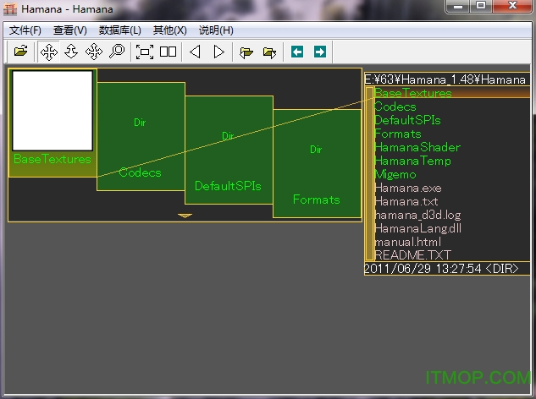
Task: Open the 查看(V) menu
Action: click(x=69, y=30)
